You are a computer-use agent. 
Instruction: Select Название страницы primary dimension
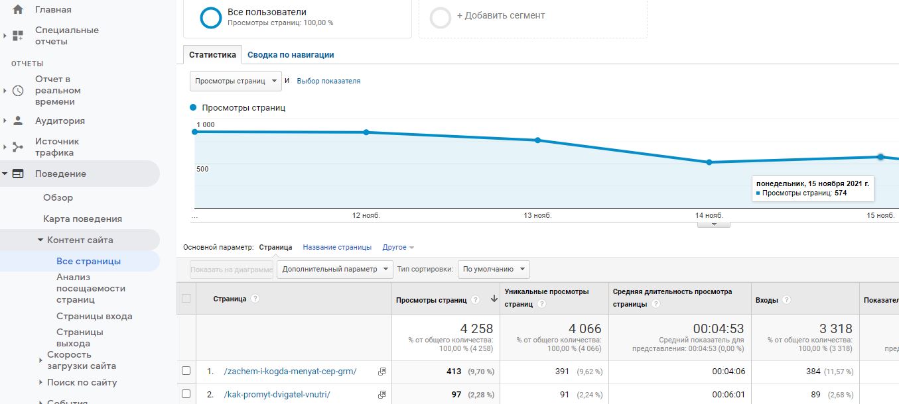click(x=337, y=247)
